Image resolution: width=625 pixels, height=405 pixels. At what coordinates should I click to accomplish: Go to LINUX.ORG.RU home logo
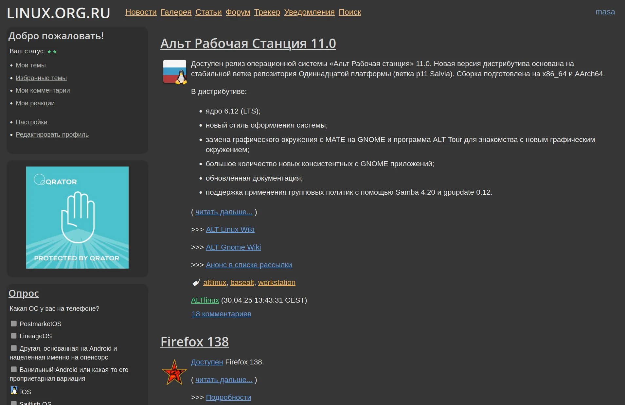(59, 13)
